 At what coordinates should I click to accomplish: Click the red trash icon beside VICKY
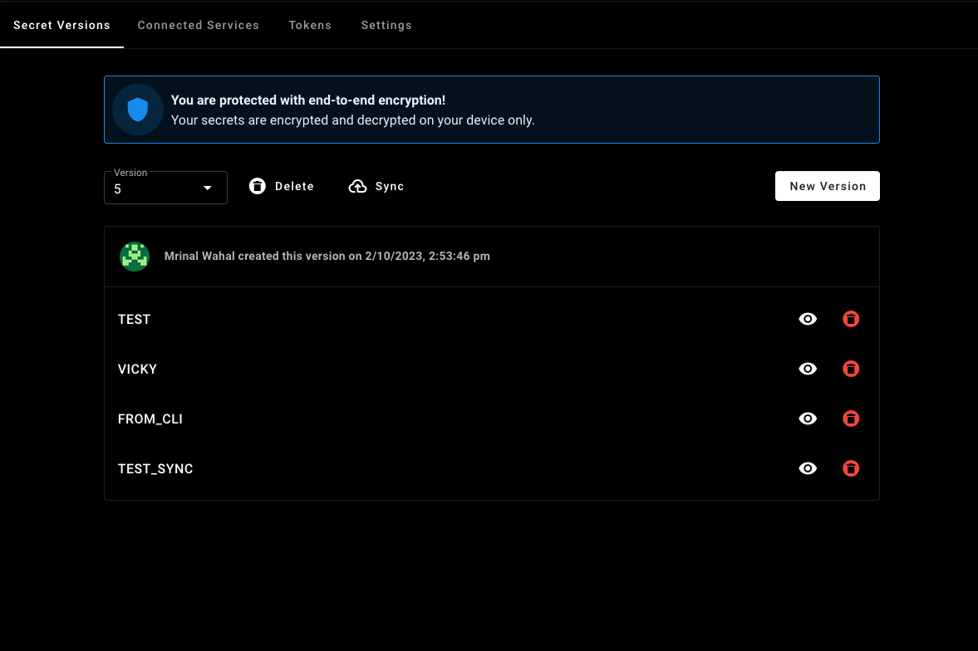(x=850, y=369)
